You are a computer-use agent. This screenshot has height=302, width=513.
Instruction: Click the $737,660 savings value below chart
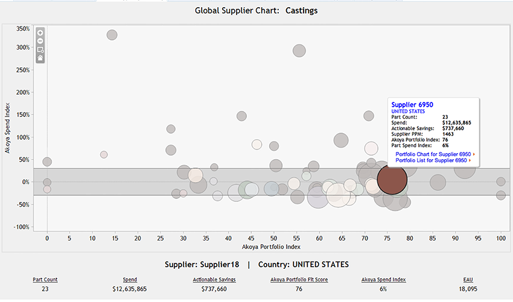tap(214, 289)
